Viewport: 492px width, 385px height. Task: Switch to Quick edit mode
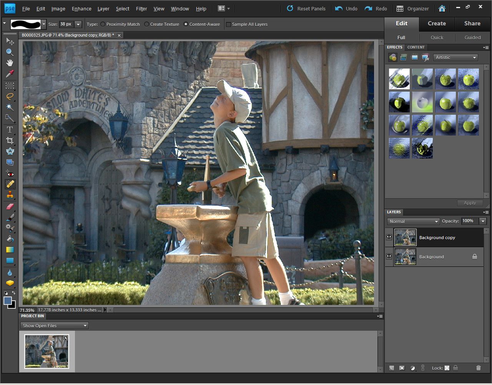(437, 37)
